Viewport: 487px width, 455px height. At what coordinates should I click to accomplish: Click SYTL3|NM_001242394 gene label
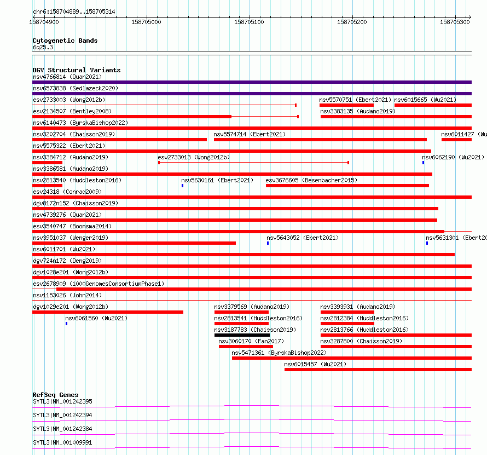pos(62,415)
